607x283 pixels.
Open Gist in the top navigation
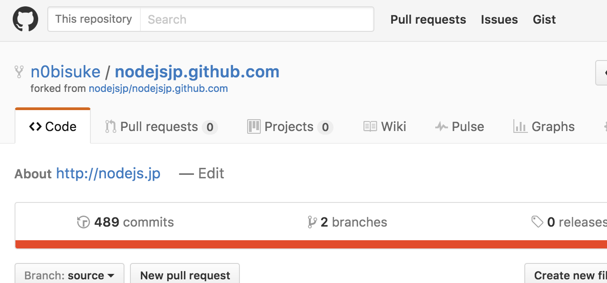544,20
